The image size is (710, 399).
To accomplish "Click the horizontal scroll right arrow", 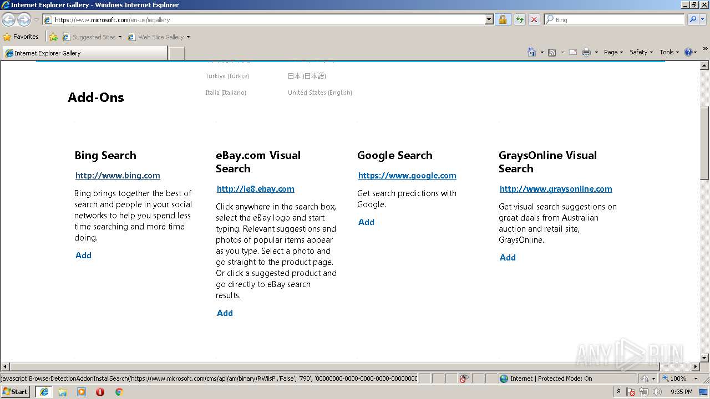I will click(x=696, y=366).
